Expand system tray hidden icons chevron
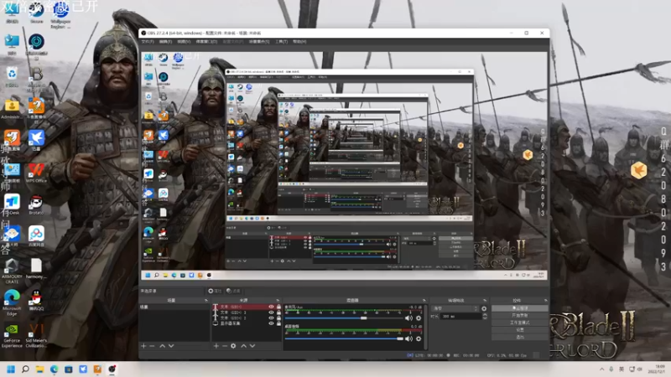This screenshot has height=377, width=671. [601, 369]
